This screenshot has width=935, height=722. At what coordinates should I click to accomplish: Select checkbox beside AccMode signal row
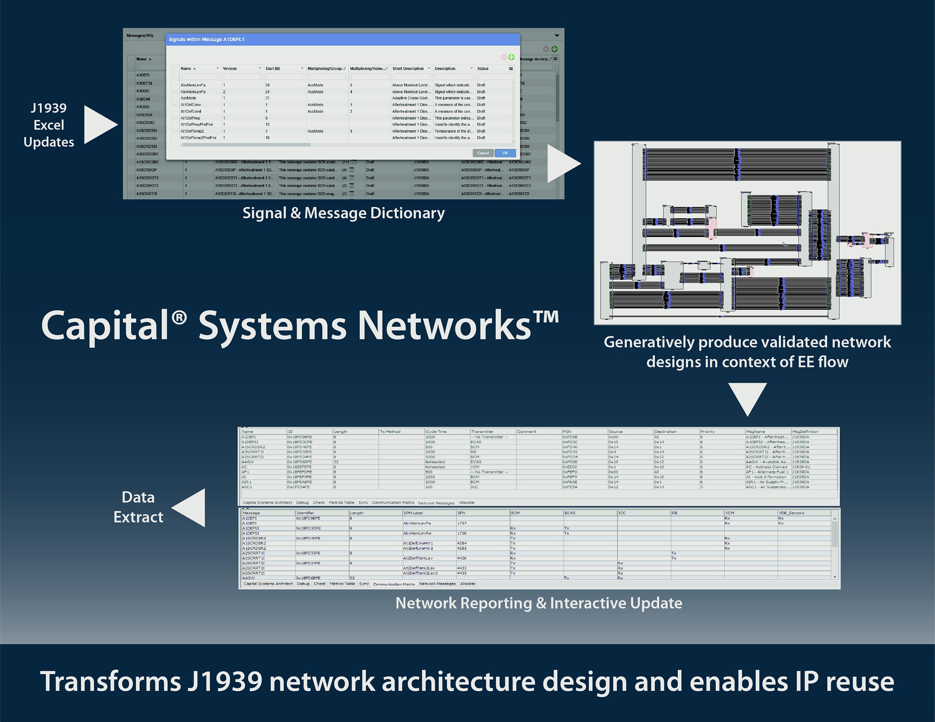pos(175,98)
